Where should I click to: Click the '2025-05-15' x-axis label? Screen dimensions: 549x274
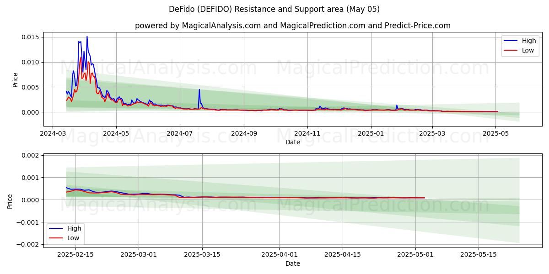(x=478, y=255)
